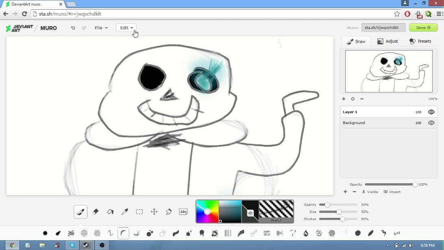444x250 pixels.
Task: Open the Chrome hamburger menu
Action: pos(440,13)
